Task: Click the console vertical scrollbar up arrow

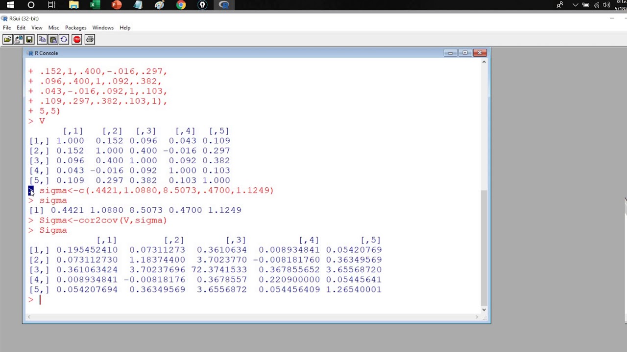Action: [484, 62]
